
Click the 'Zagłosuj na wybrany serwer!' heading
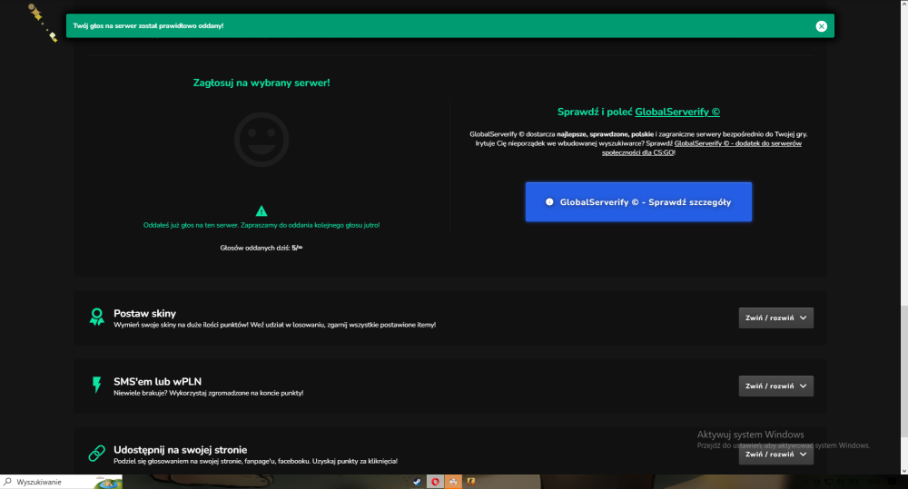coord(262,83)
